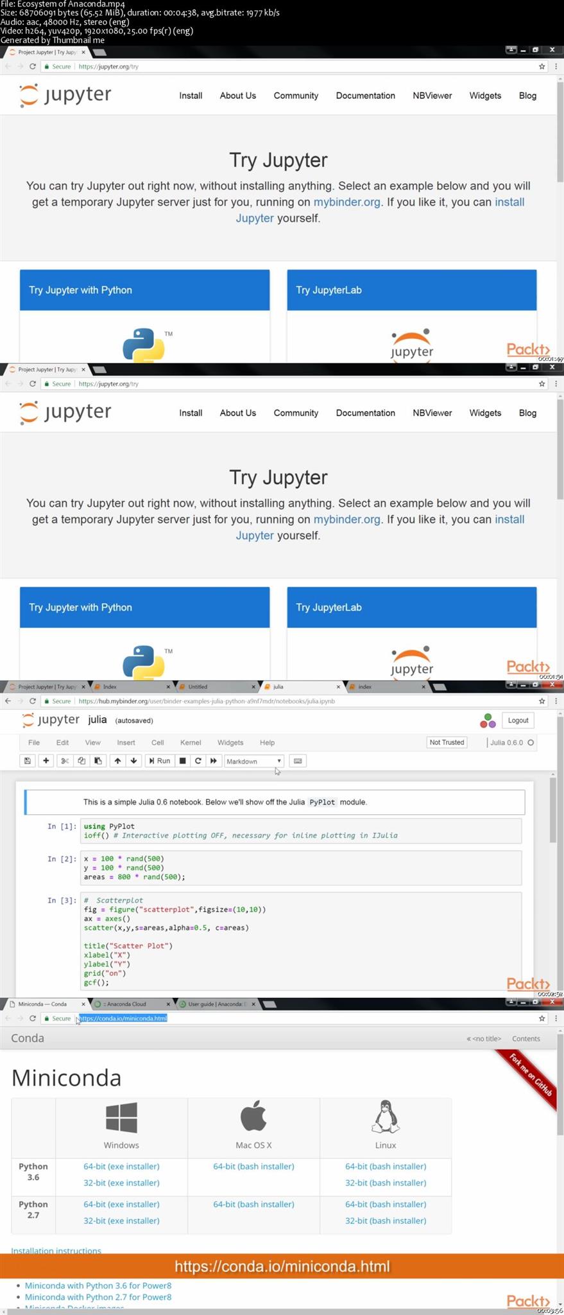The width and height of the screenshot is (564, 1315).
Task: Open the Insert menu in the julia notebook
Action: point(126,742)
